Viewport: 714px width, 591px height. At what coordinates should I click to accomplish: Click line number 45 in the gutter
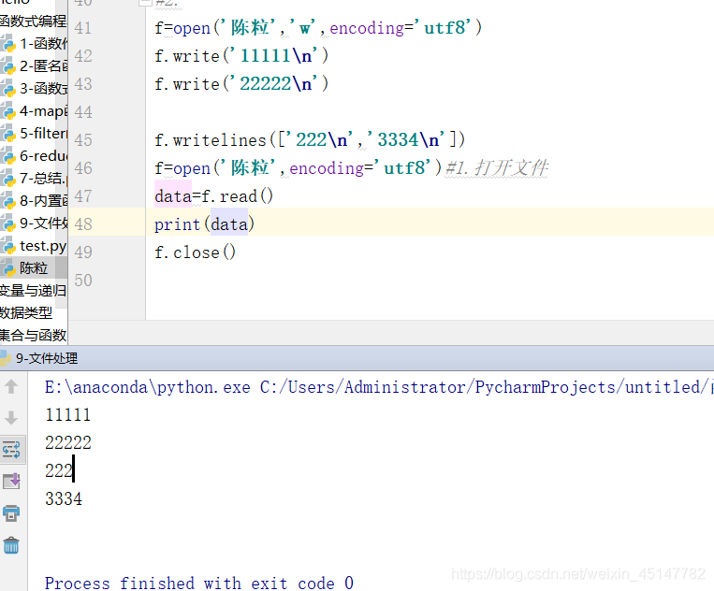pos(83,139)
